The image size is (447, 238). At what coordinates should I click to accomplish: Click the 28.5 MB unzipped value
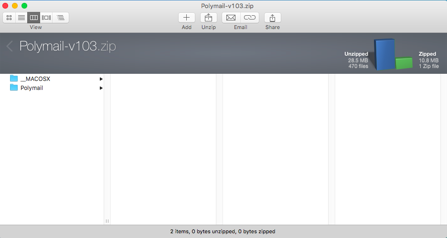click(358, 60)
